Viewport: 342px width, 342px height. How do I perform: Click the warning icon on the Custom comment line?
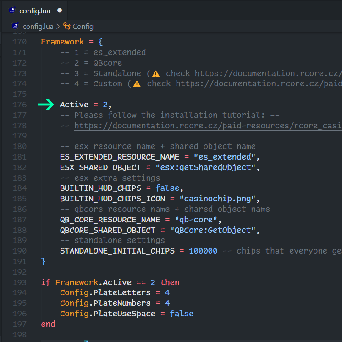tap(137, 84)
